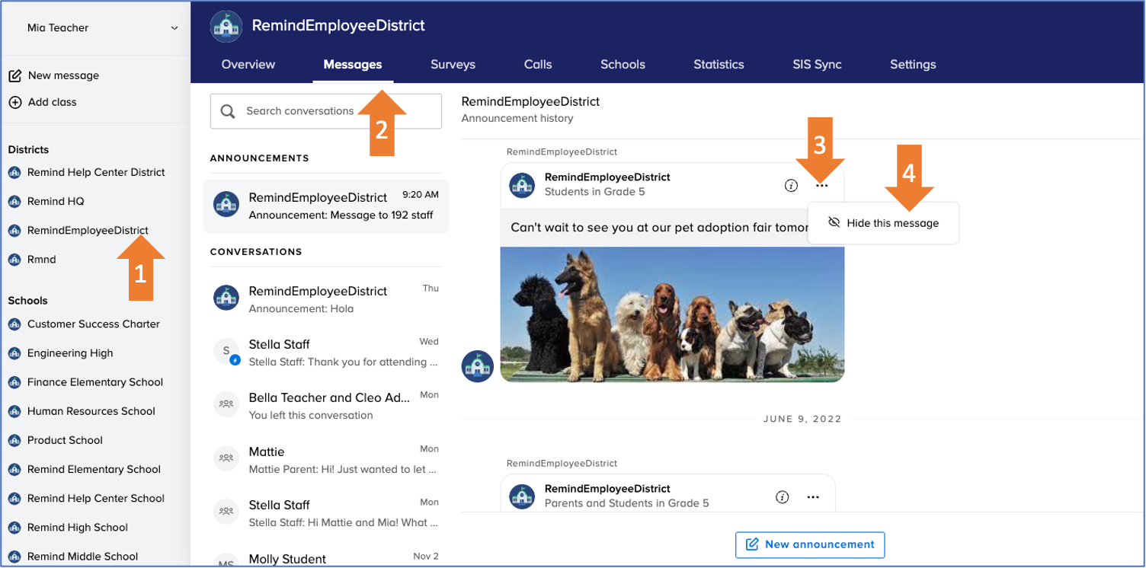Click sender avatar beside the dog photo
1146x568 pixels.
click(478, 366)
